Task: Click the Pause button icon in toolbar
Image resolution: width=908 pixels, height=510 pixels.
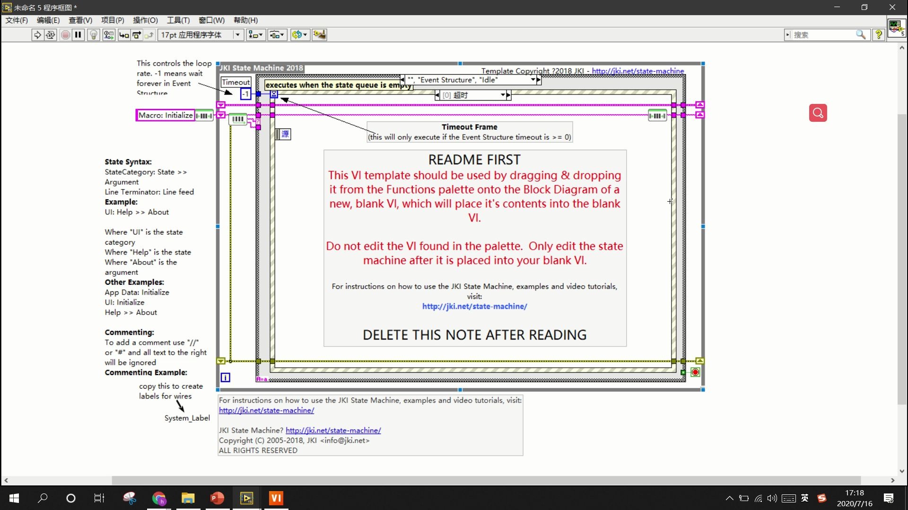Action: point(78,34)
